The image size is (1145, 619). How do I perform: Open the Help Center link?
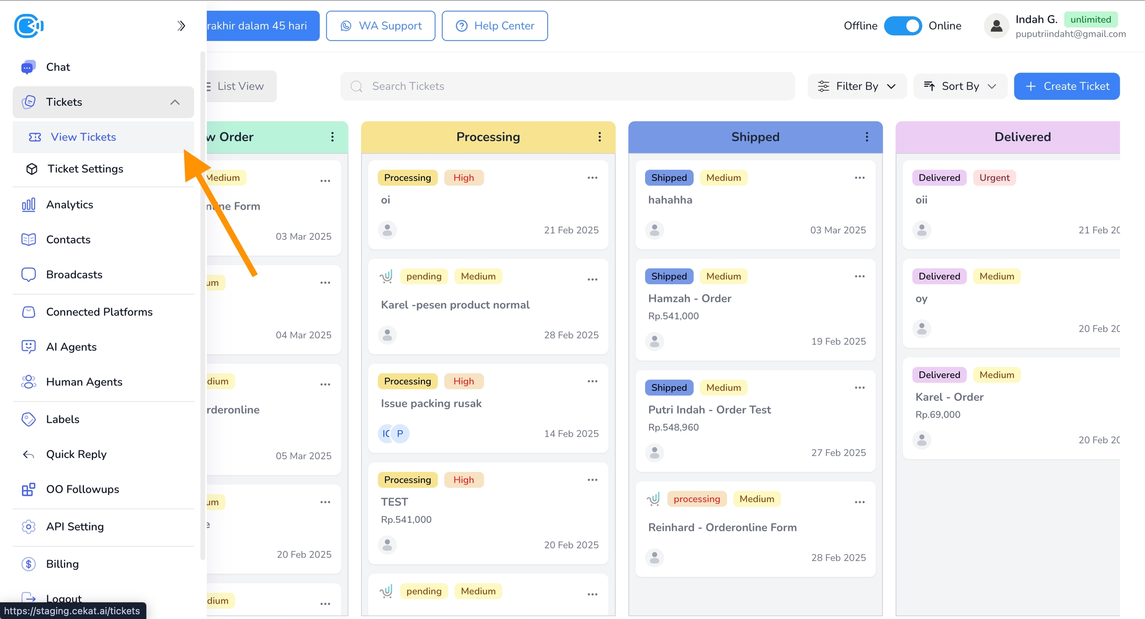click(x=494, y=26)
